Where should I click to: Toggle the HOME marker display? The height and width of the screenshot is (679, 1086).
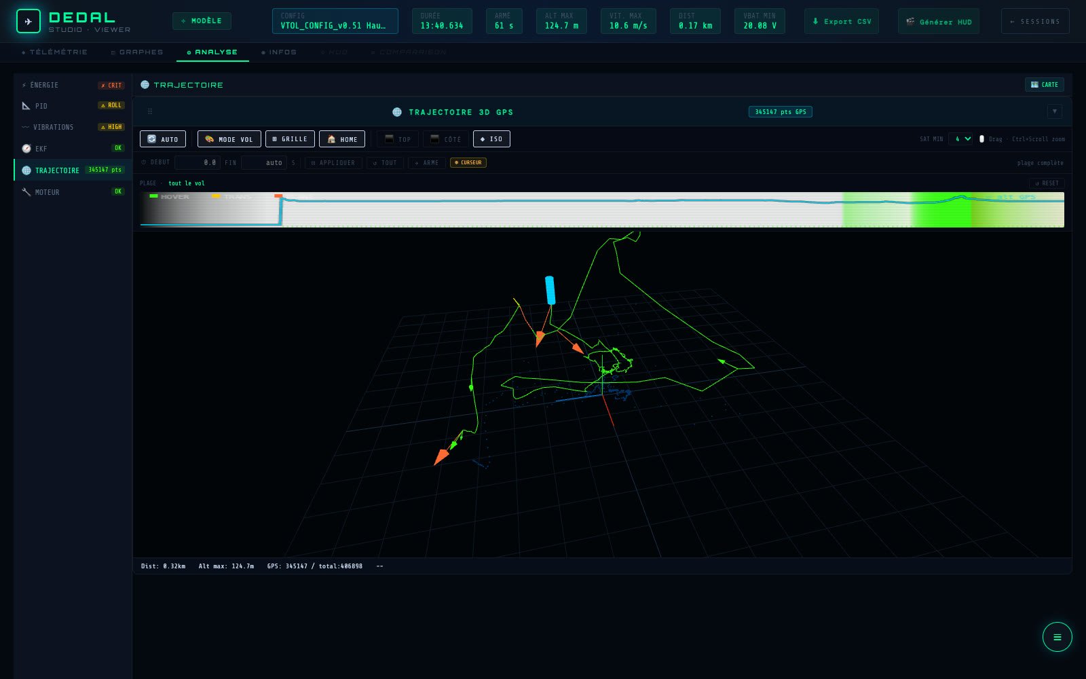[x=342, y=139]
